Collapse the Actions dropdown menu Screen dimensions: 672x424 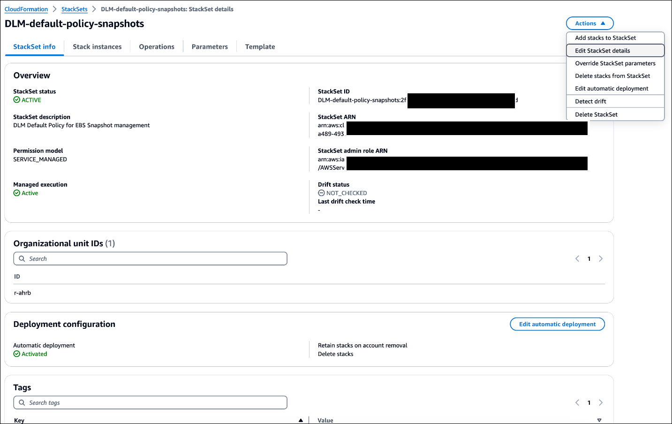(x=589, y=23)
